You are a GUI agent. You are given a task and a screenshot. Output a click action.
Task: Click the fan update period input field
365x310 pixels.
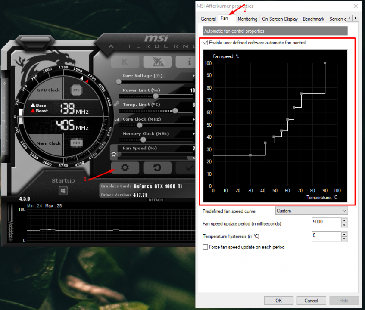(x=327, y=223)
